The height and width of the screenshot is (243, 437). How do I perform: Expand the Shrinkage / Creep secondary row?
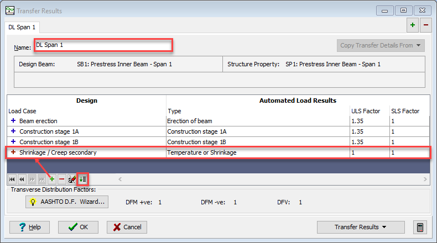(x=13, y=152)
